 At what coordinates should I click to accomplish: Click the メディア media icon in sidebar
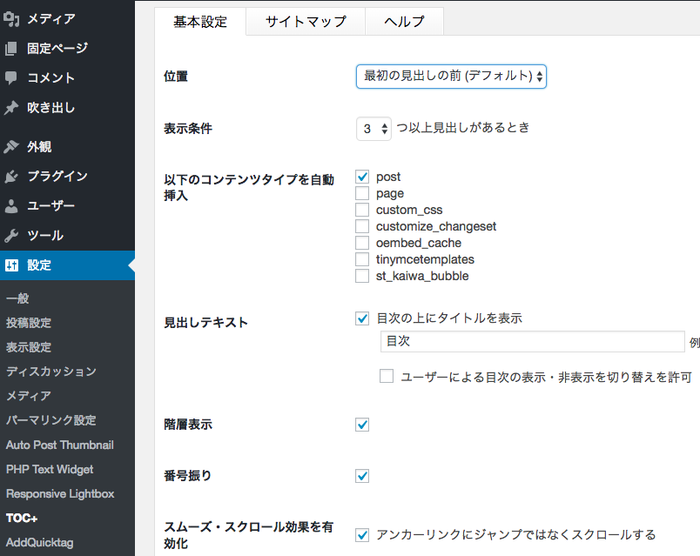(11, 19)
